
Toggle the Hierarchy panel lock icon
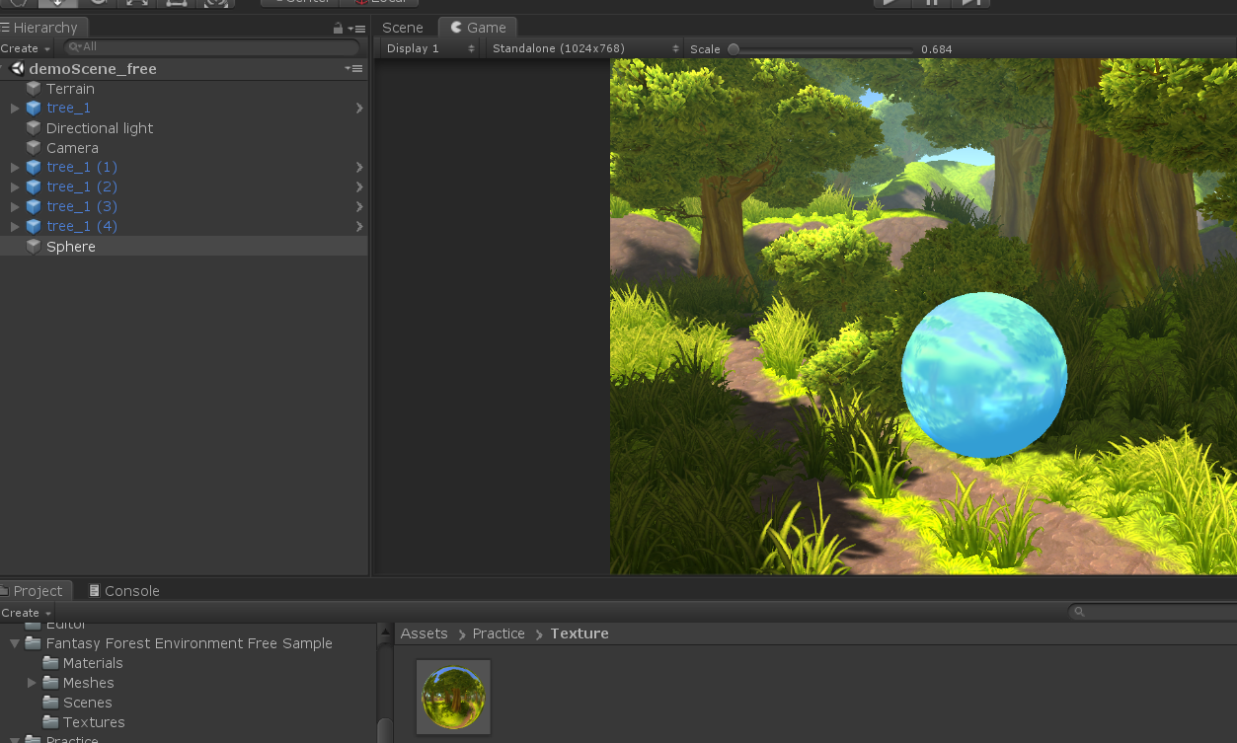pos(339,29)
